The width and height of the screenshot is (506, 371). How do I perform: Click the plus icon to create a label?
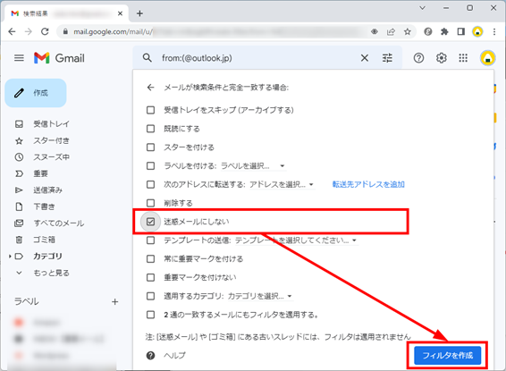[x=115, y=302]
